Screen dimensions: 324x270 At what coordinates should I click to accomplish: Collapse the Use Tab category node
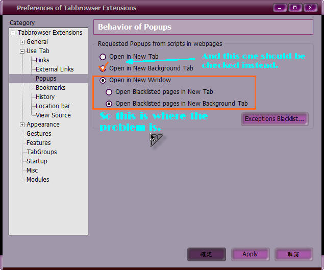click(x=22, y=51)
